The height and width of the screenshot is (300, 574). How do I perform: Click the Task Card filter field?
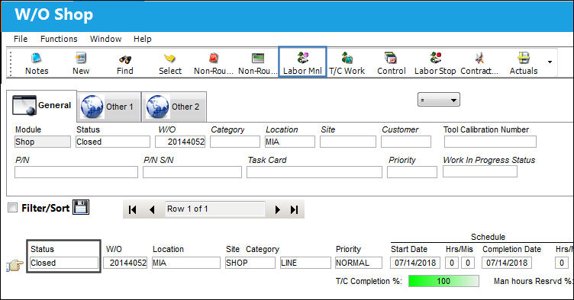[314, 172]
